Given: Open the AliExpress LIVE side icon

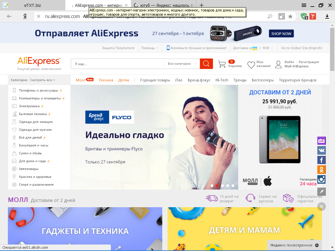Looking at the screenshot, I should click(x=321, y=141).
